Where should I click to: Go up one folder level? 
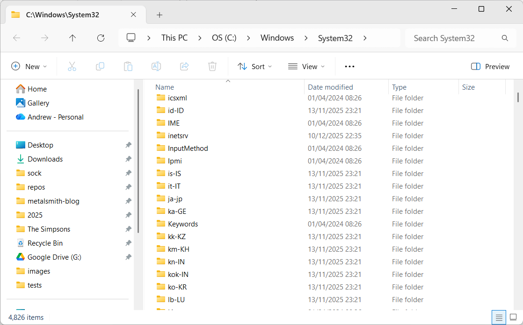click(73, 38)
